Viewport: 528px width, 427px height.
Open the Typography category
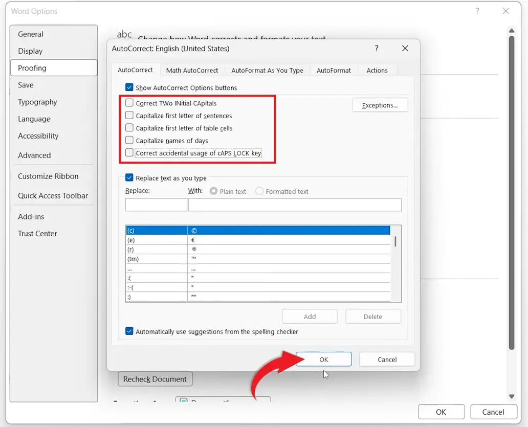(54, 102)
